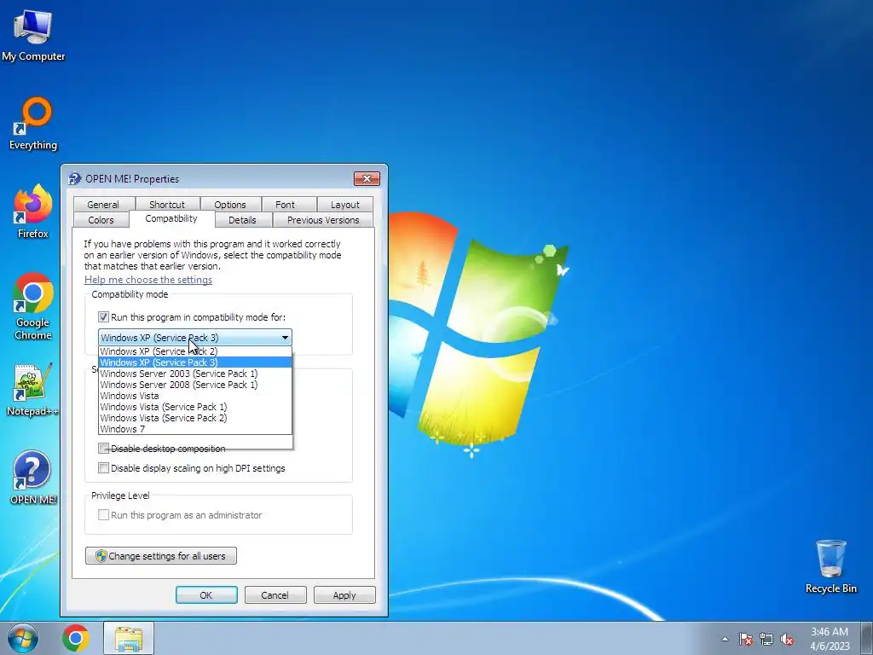Image resolution: width=873 pixels, height=655 pixels.
Task: Open Action Center flag tray icon
Action: click(746, 639)
